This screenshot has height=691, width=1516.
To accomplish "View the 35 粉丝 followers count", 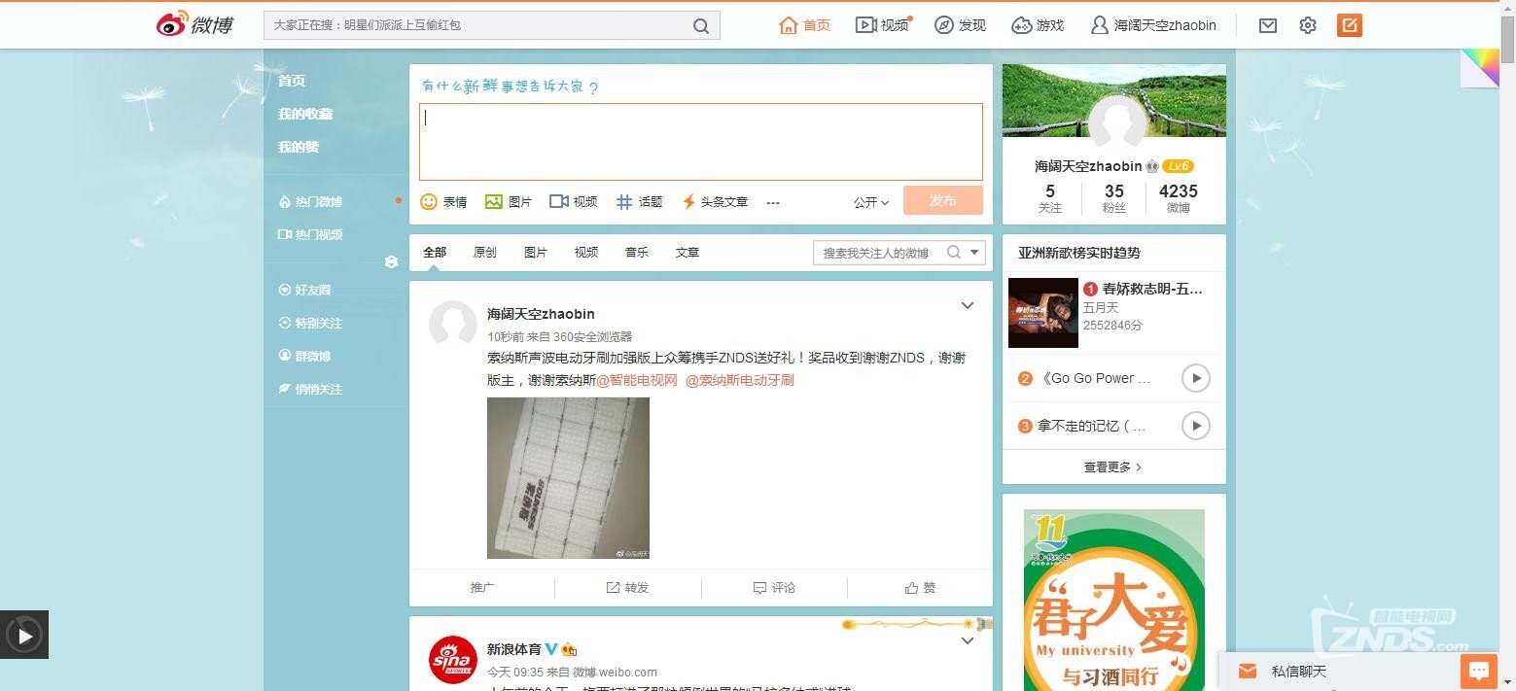I will [1114, 197].
